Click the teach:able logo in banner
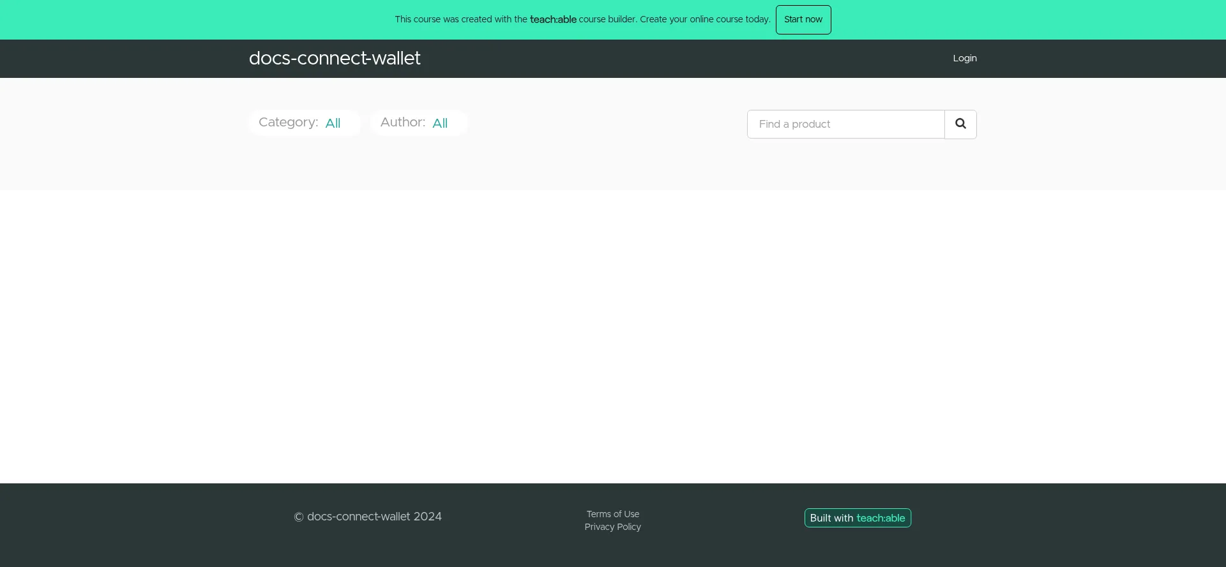1226x567 pixels. [x=553, y=20]
